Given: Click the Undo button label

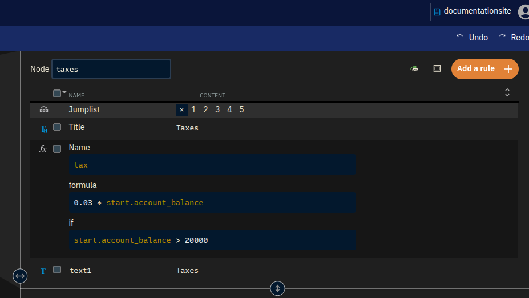Looking at the screenshot, I should pos(478,38).
